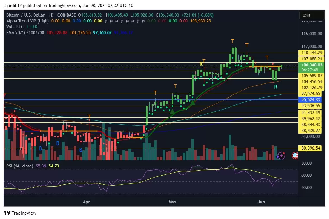The image size is (329, 219).
Task: Select the 91,437.19 price level label
Action: (311, 113)
